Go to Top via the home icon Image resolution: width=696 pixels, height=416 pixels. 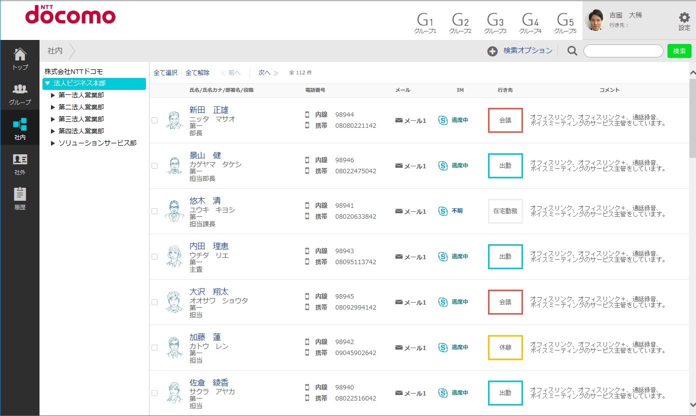pos(20,58)
